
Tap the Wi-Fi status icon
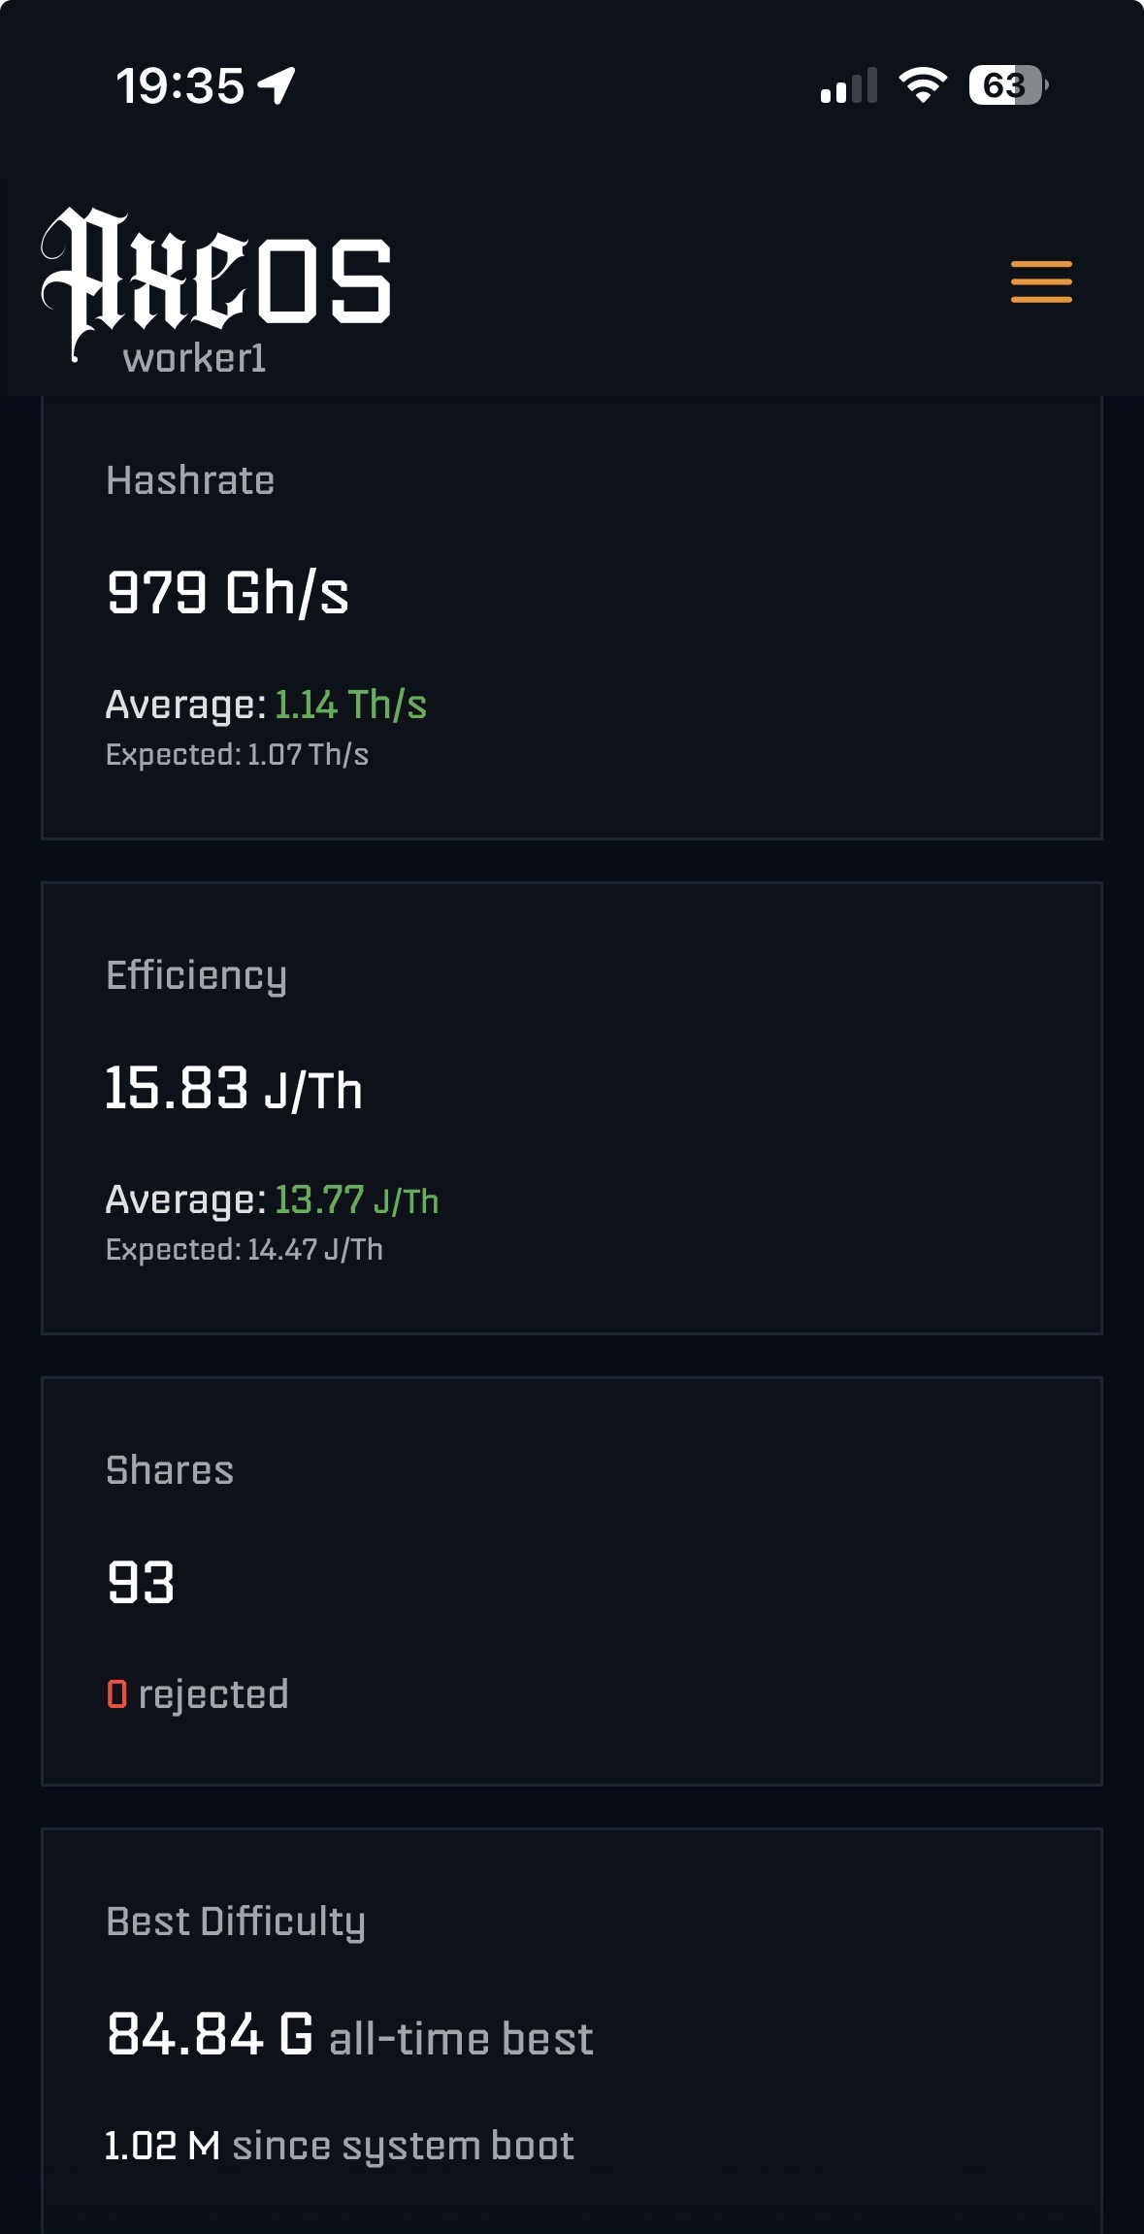[x=922, y=85]
